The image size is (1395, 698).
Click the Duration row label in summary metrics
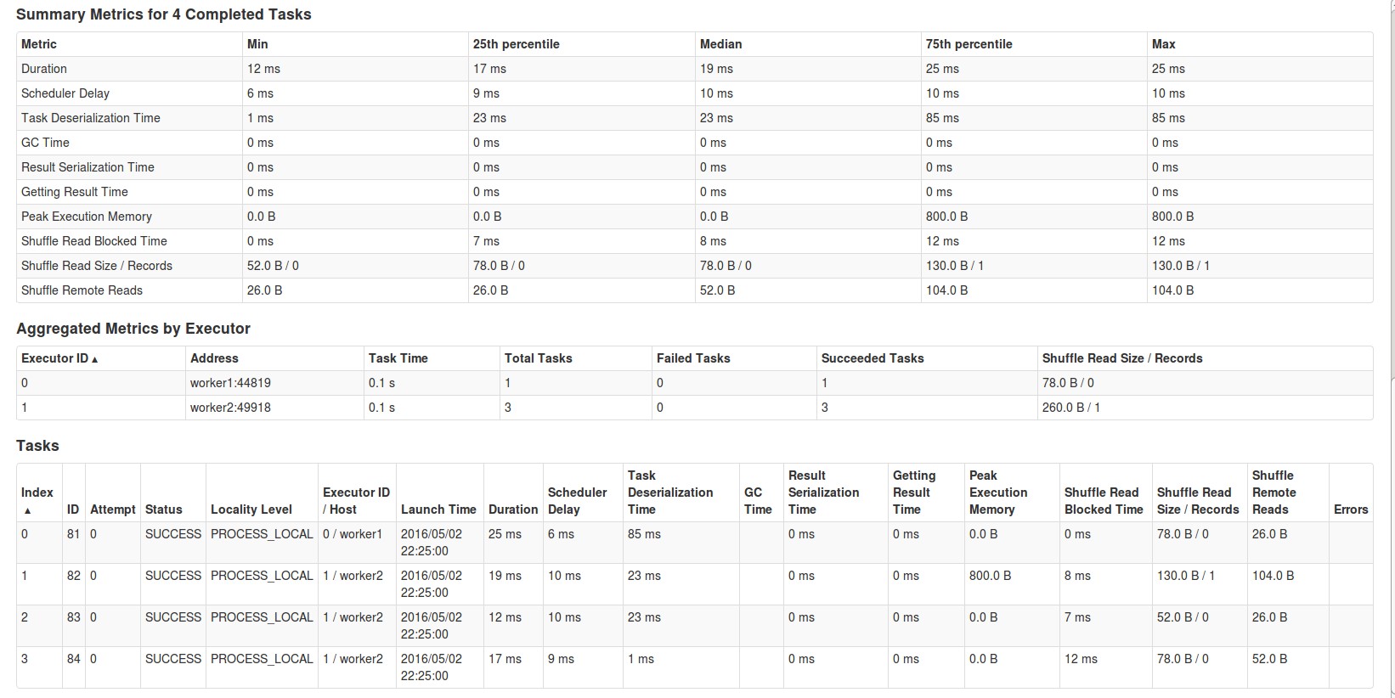click(x=44, y=69)
